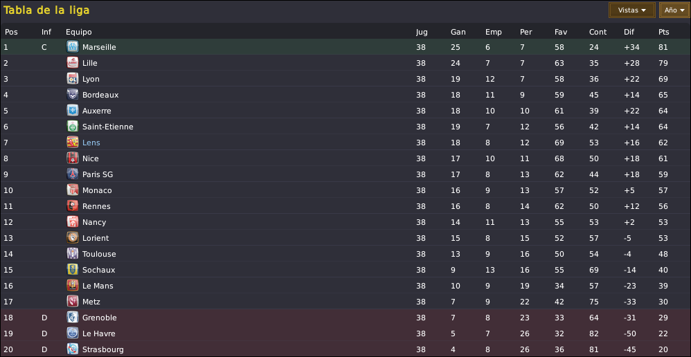Open the Año dropdown selector
Image resolution: width=691 pixels, height=357 pixels.
[674, 10]
